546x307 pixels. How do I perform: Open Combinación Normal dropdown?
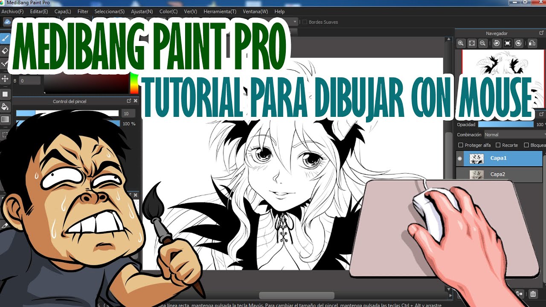[x=514, y=135]
